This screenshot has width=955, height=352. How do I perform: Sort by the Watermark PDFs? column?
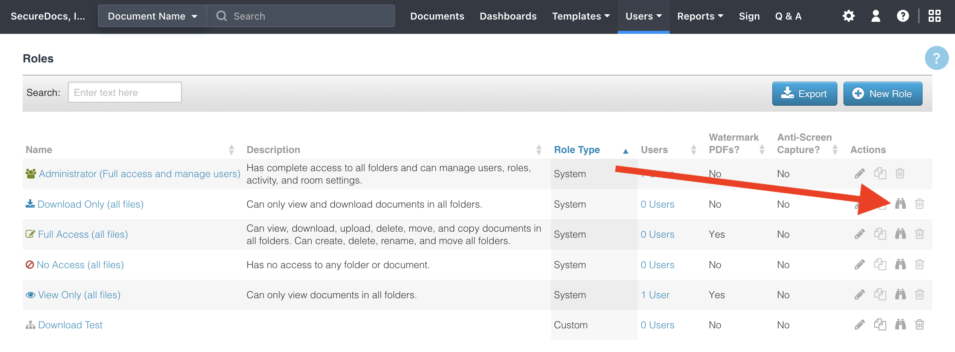pyautogui.click(x=736, y=144)
